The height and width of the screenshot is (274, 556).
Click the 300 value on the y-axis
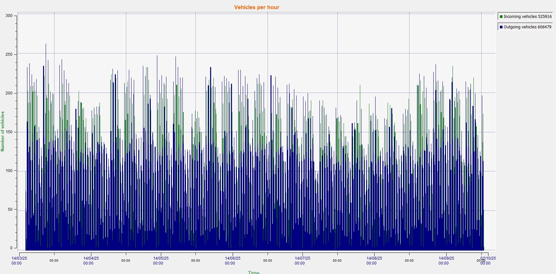pos(9,16)
